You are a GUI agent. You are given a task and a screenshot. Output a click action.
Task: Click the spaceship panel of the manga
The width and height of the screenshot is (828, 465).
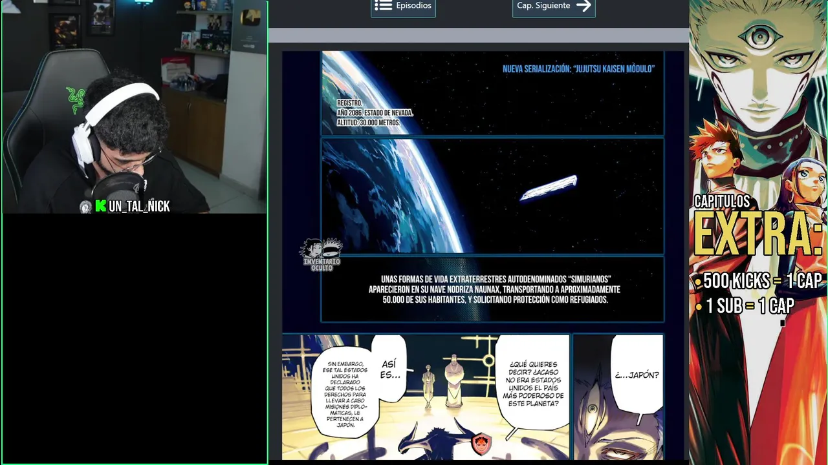click(x=492, y=196)
